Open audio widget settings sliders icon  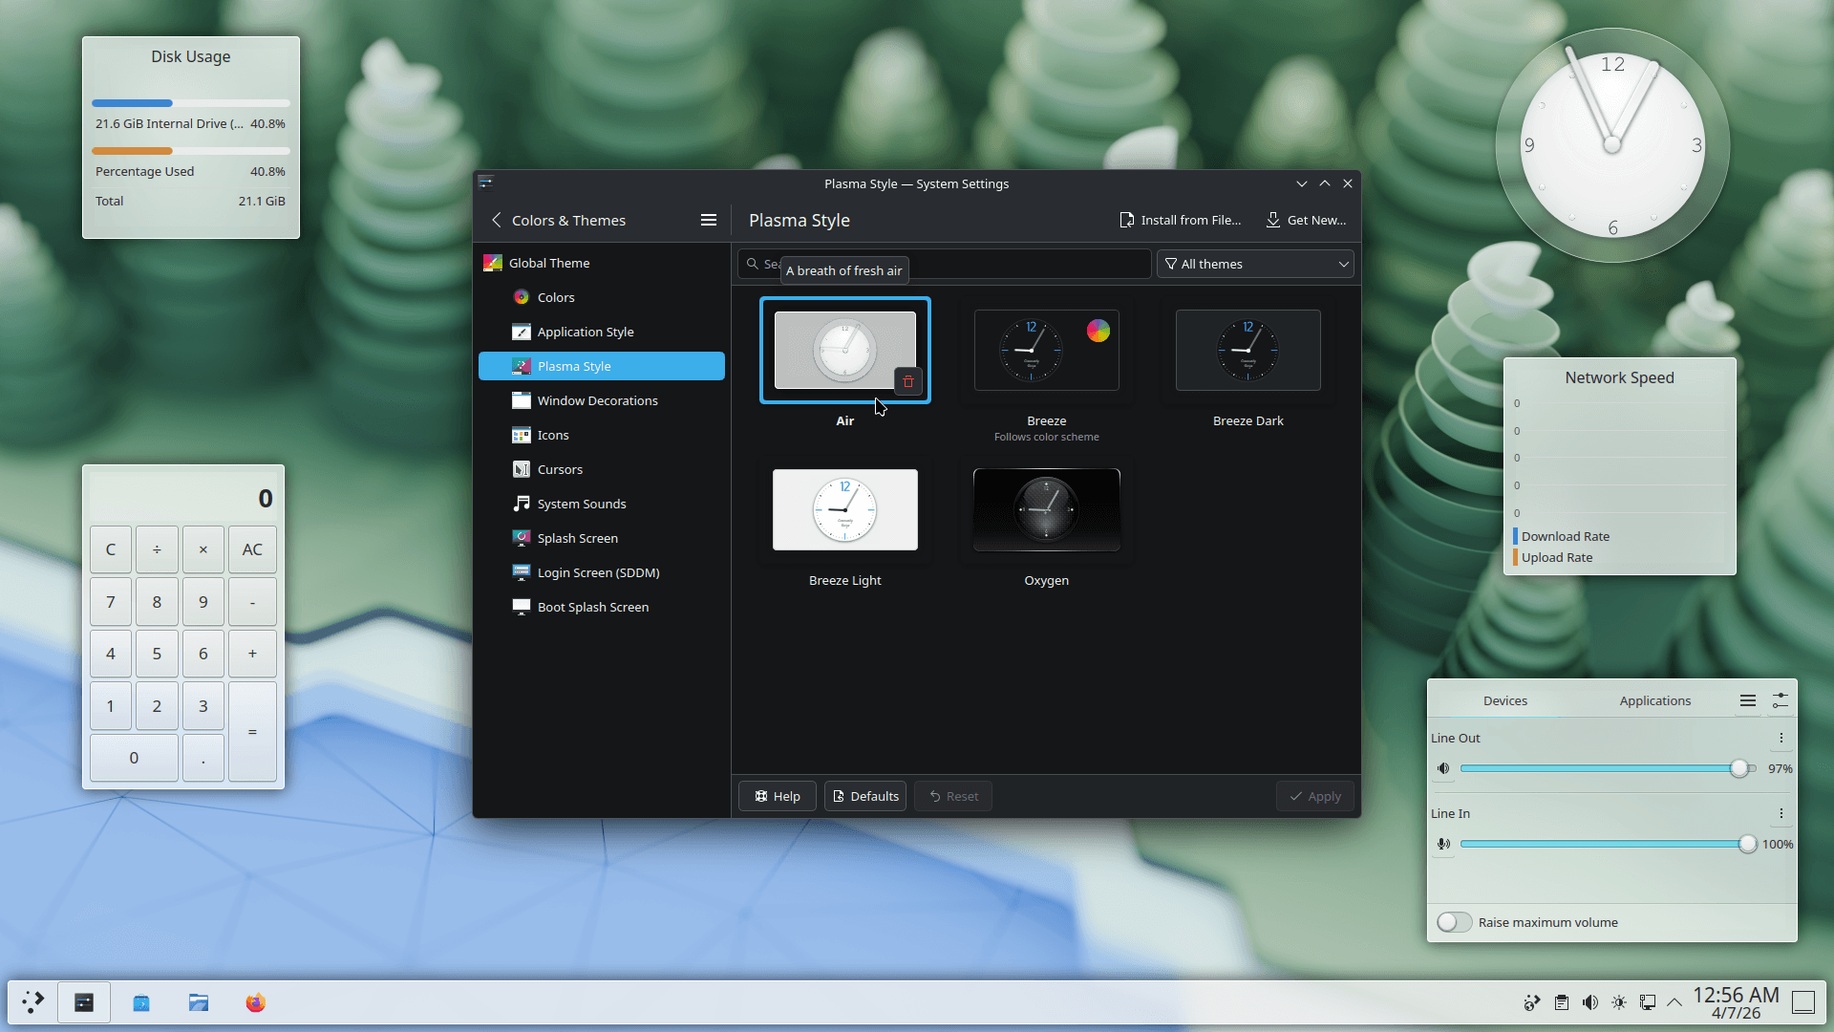[x=1780, y=700]
